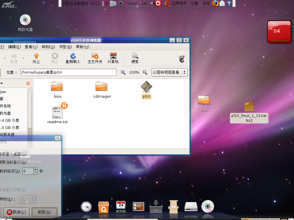Viewport: 294px width, 220px height.
Task: Close the side pane with orange X
Action: tap(28, 83)
